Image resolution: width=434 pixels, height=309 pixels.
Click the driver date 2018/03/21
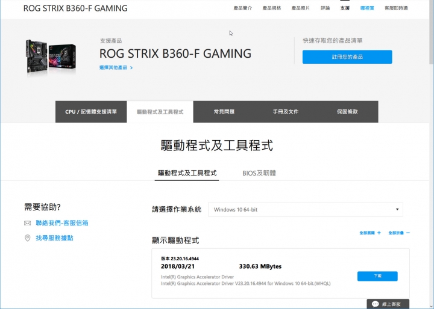(x=178, y=266)
